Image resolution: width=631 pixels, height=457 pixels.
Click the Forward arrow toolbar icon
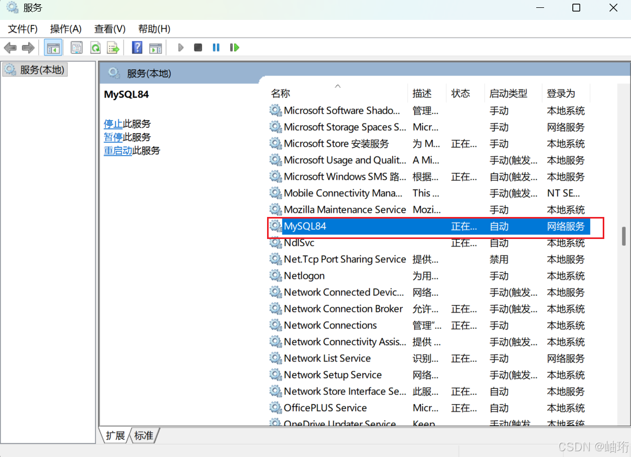click(x=28, y=48)
